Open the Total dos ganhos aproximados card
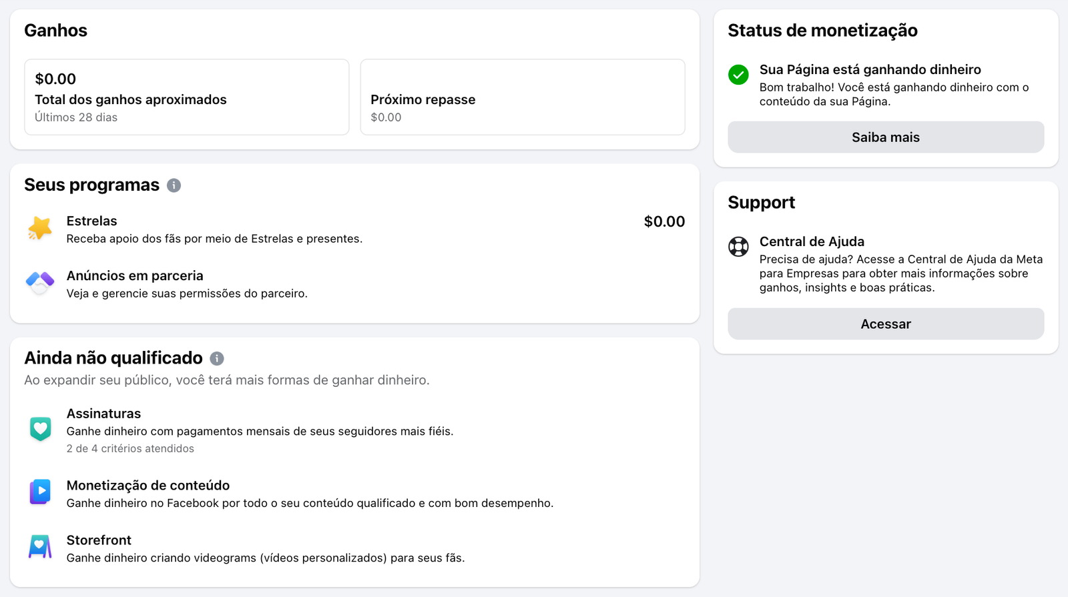 [186, 97]
